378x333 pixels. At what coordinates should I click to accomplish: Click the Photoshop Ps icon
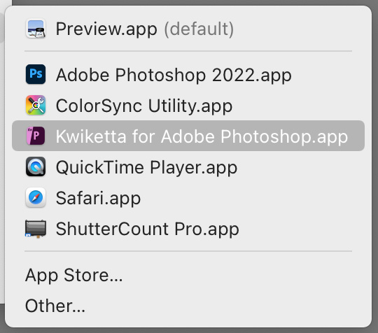(36, 74)
